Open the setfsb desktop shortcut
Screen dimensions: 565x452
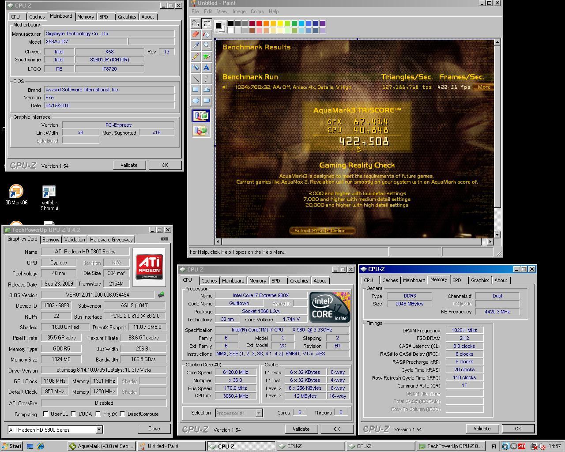[x=49, y=198]
